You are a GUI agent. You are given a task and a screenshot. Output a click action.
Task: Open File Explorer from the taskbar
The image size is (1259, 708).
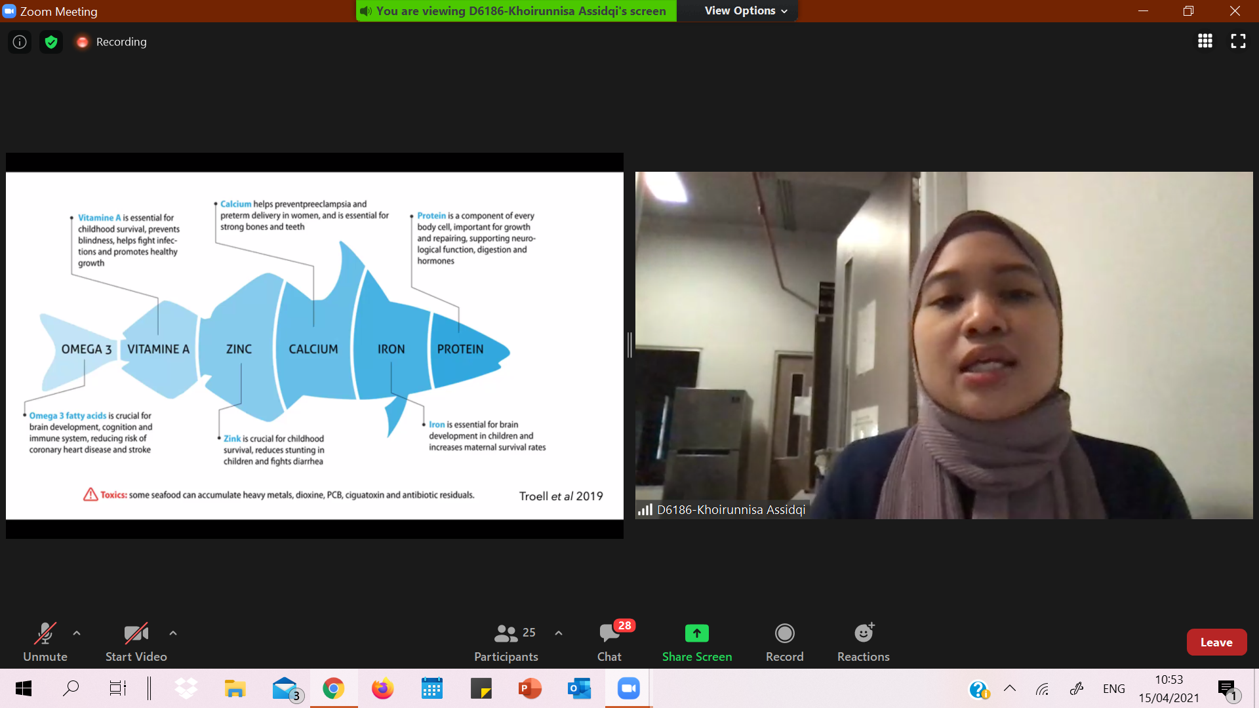235,688
